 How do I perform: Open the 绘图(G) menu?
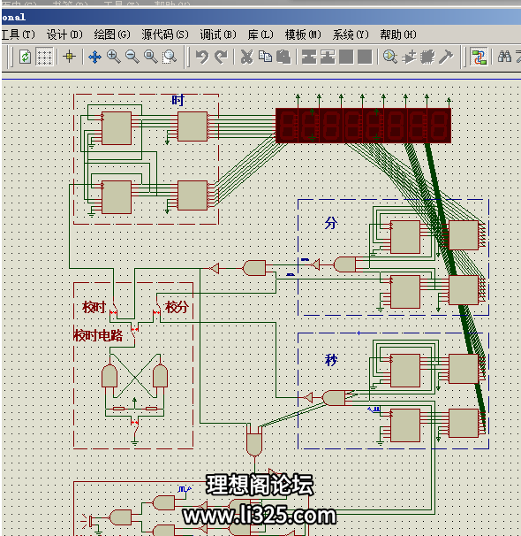point(112,34)
